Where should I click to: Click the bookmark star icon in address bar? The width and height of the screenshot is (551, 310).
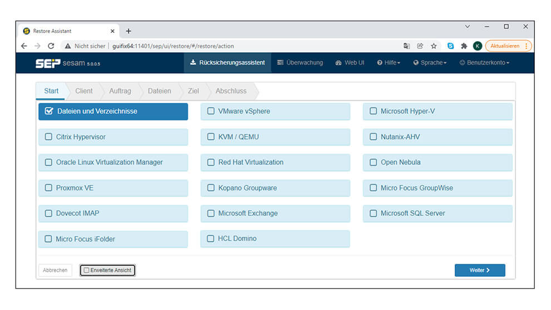point(434,46)
